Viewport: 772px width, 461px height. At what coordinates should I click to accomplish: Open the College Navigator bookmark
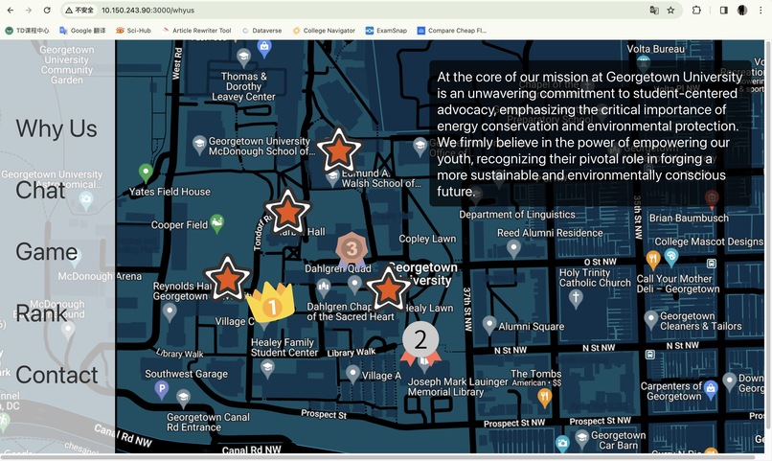(324, 31)
